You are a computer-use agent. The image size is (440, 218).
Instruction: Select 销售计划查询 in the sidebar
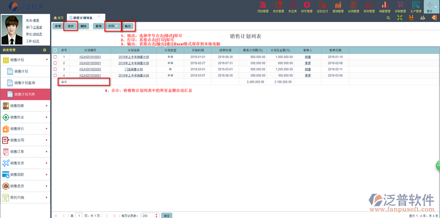coord(25,83)
